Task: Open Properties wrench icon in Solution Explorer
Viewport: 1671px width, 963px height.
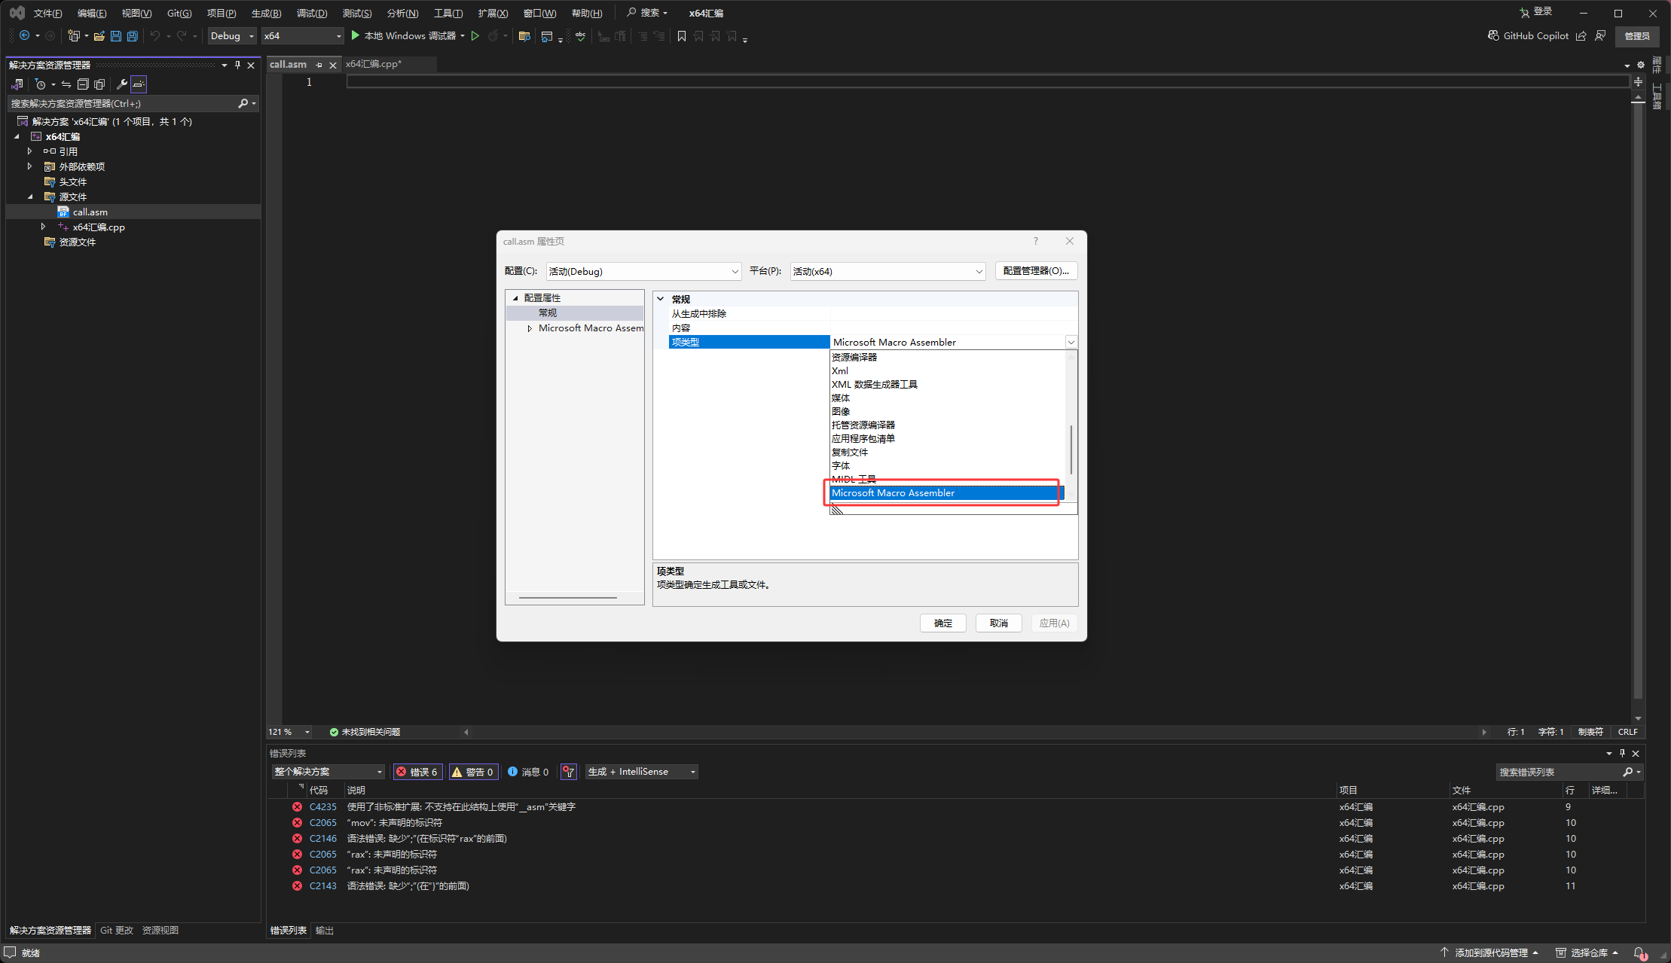Action: click(121, 84)
